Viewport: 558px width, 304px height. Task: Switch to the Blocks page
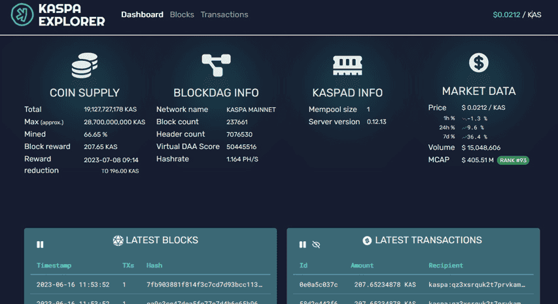[x=182, y=14]
